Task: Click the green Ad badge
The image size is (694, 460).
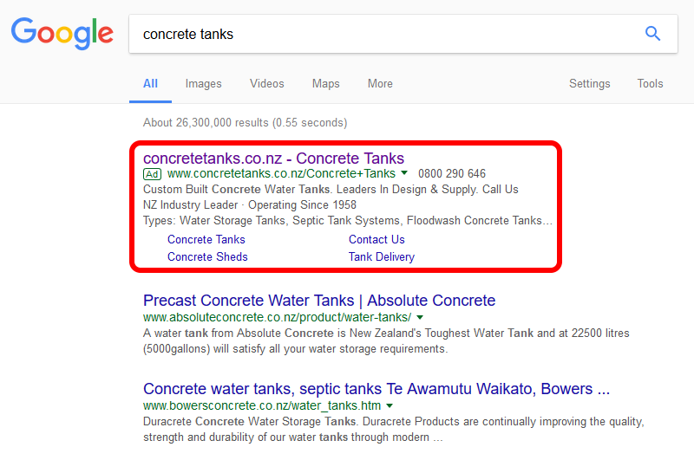Action: pos(153,174)
